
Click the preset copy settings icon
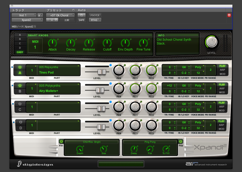pyautogui.click(x=56, y=20)
